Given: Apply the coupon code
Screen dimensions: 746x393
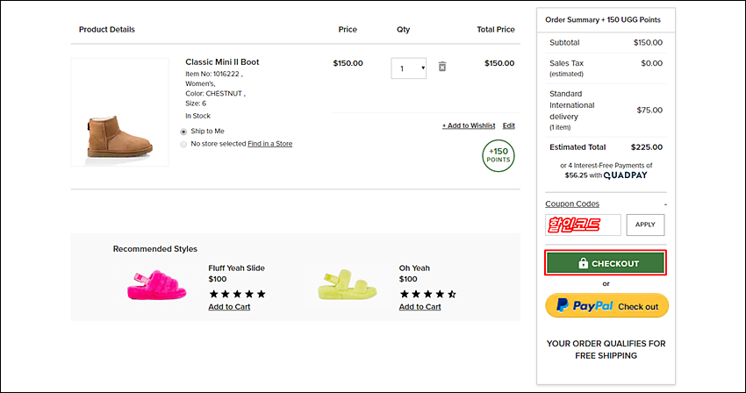Looking at the screenshot, I should coord(645,225).
